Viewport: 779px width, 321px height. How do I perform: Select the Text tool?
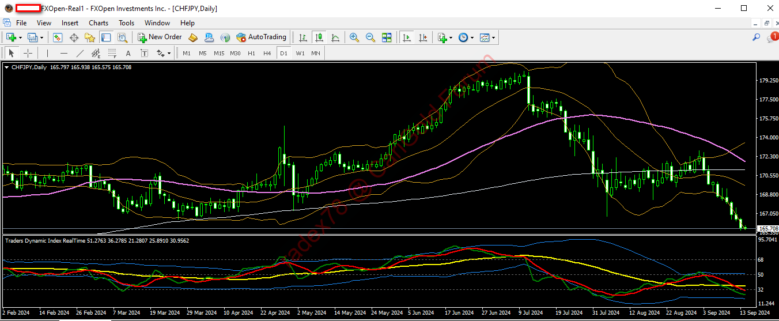point(128,53)
